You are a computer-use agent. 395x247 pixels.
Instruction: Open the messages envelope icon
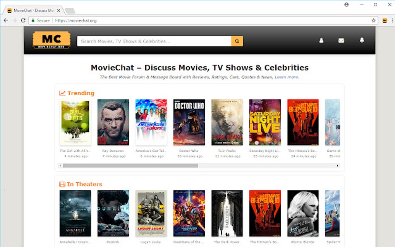tap(341, 40)
